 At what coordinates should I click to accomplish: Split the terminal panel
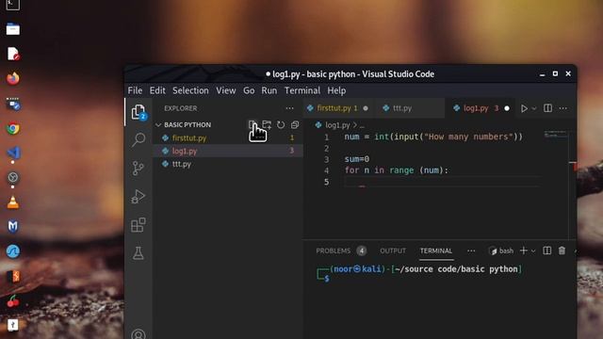[546, 250]
